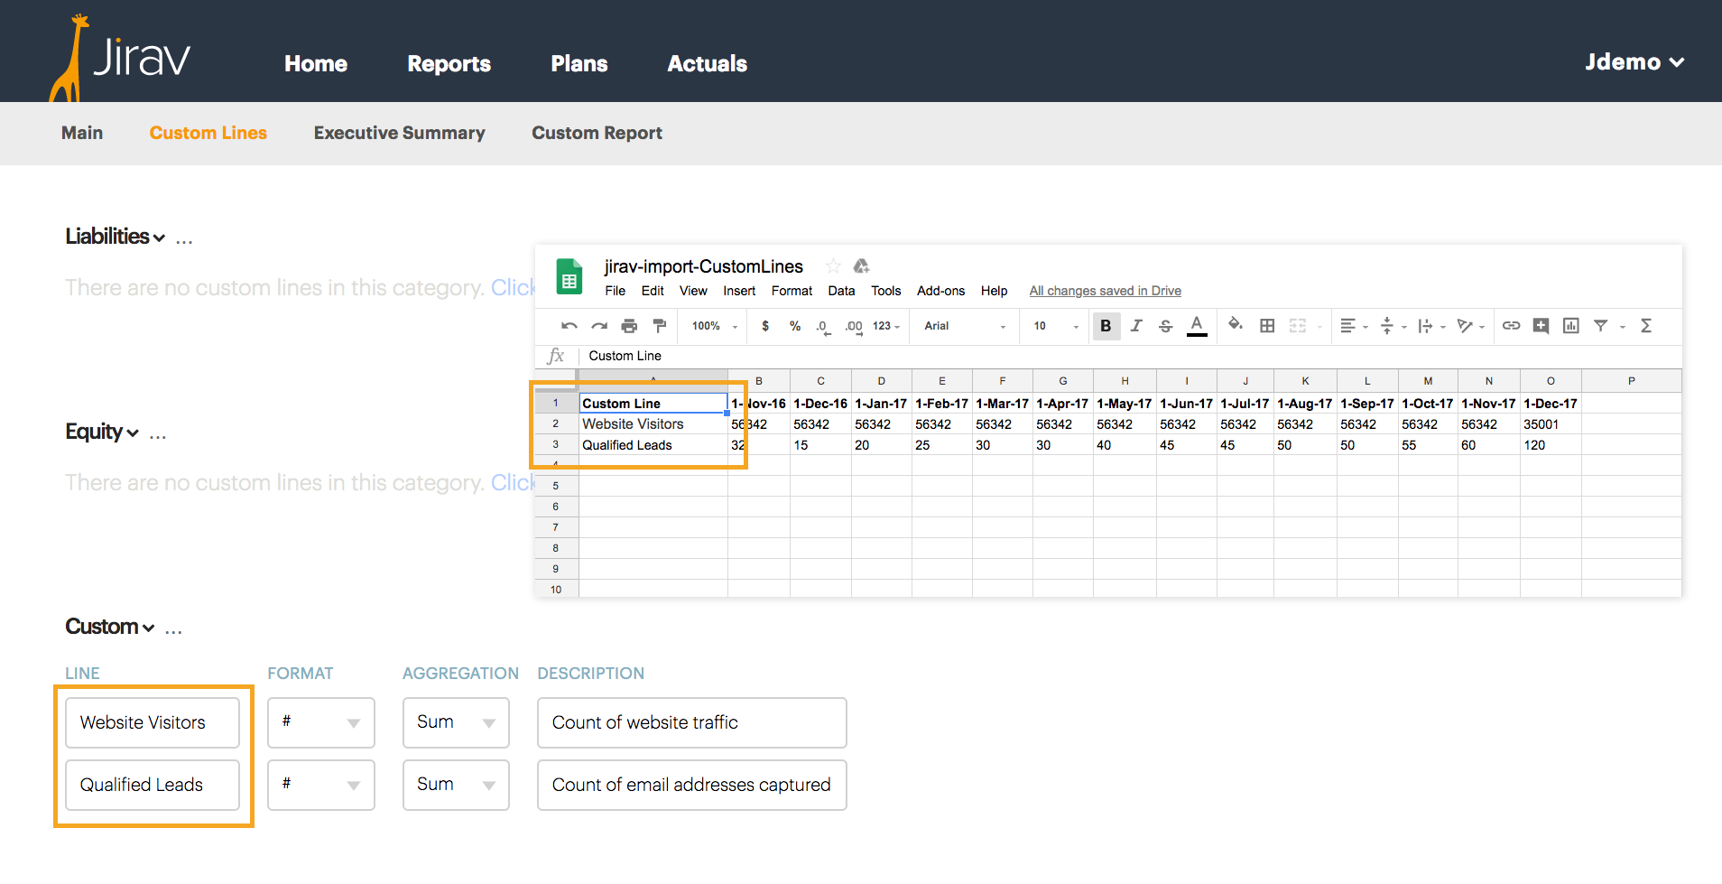Switch to the Executive Summary tab
Viewport: 1722px width, 884px height.
[x=399, y=133]
